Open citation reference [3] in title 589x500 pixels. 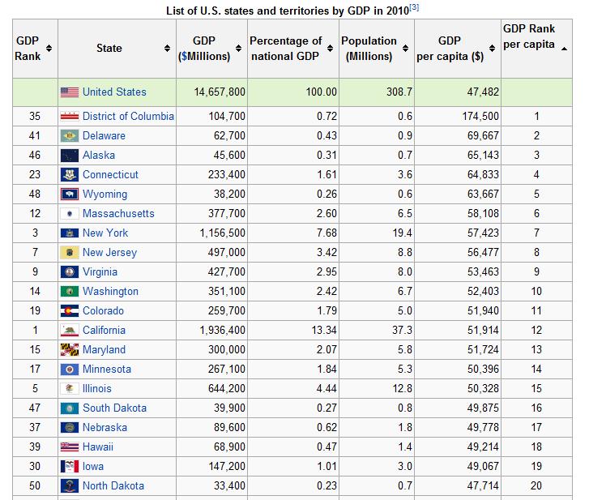pos(414,7)
